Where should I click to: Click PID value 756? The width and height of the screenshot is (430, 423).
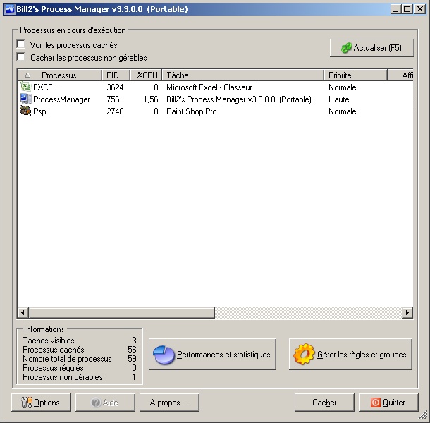pyautogui.click(x=113, y=99)
